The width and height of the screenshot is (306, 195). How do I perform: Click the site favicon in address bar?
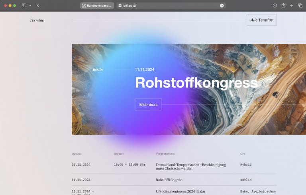click(x=120, y=6)
